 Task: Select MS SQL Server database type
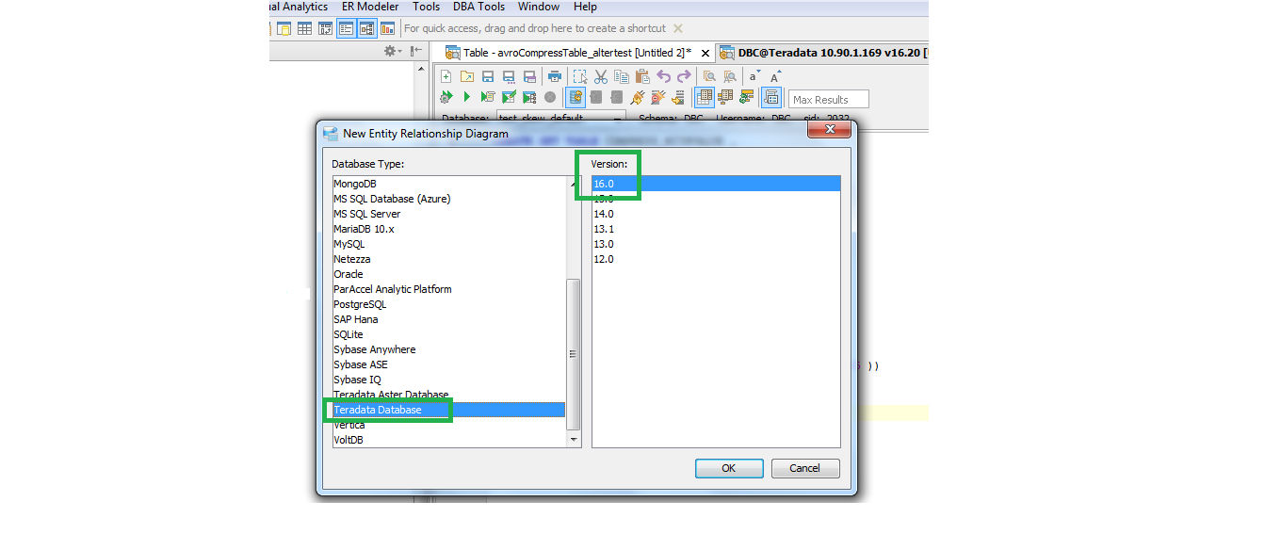[x=449, y=214]
